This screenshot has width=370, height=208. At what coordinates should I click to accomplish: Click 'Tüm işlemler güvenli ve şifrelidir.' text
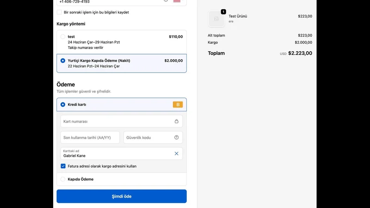[84, 91]
